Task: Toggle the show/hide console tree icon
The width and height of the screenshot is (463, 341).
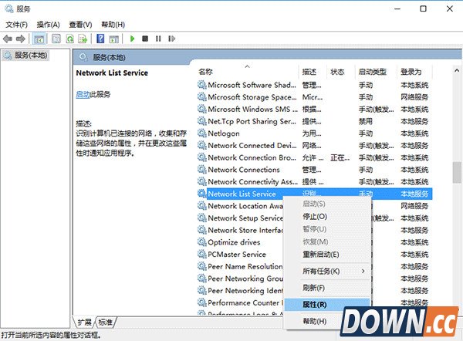Action: pyautogui.click(x=39, y=39)
